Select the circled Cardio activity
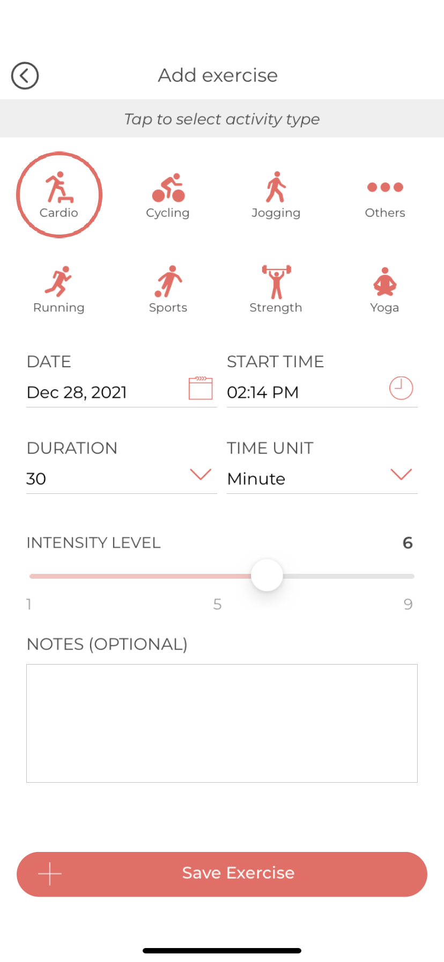Viewport: 444px width, 962px height. point(59,195)
